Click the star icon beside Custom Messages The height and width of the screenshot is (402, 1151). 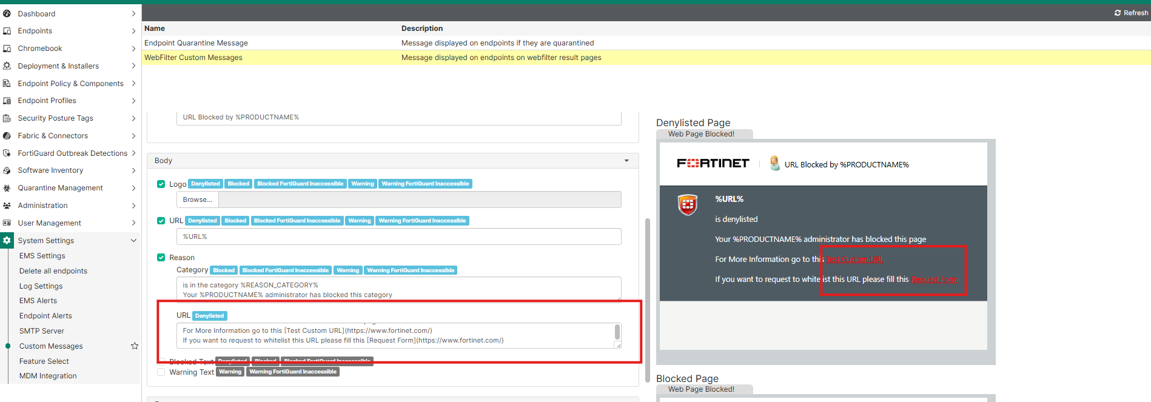click(135, 346)
